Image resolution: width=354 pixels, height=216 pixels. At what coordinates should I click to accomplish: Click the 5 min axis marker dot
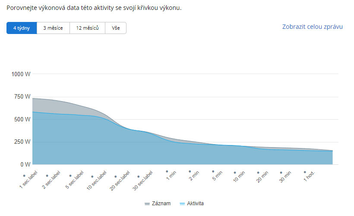213,171
